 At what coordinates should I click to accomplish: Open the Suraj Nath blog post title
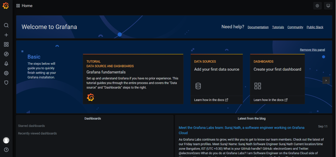(x=241, y=130)
